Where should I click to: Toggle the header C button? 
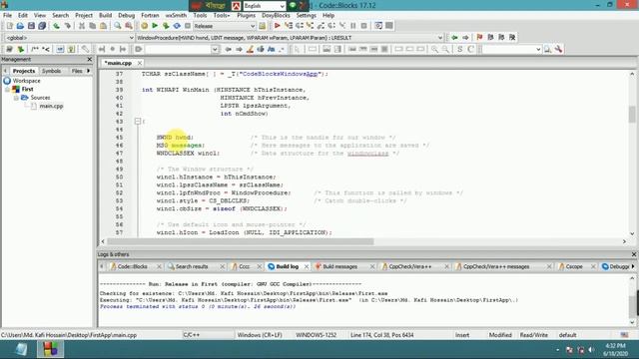470,49
